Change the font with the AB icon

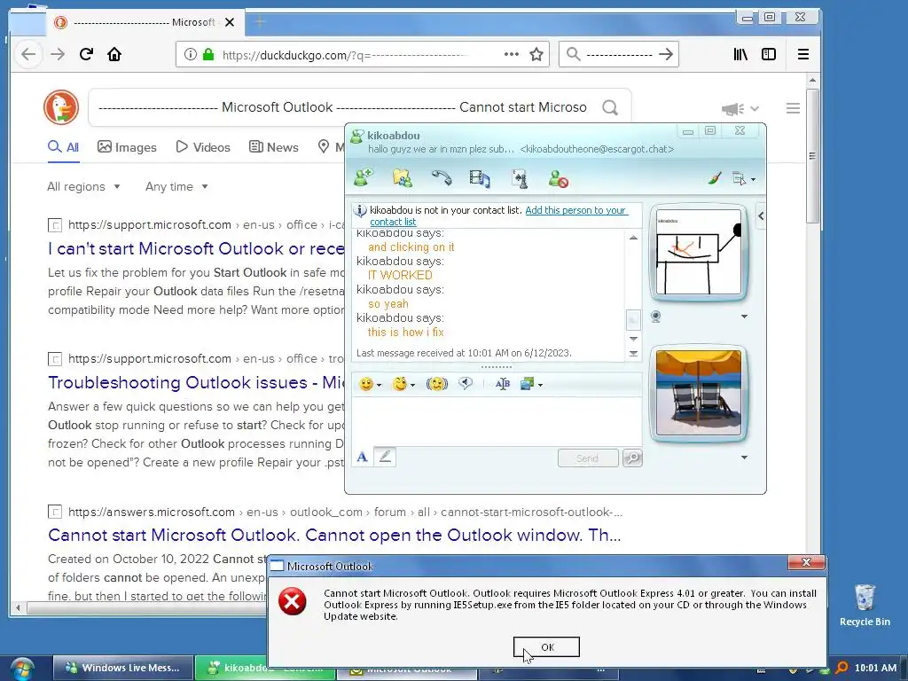coord(503,384)
